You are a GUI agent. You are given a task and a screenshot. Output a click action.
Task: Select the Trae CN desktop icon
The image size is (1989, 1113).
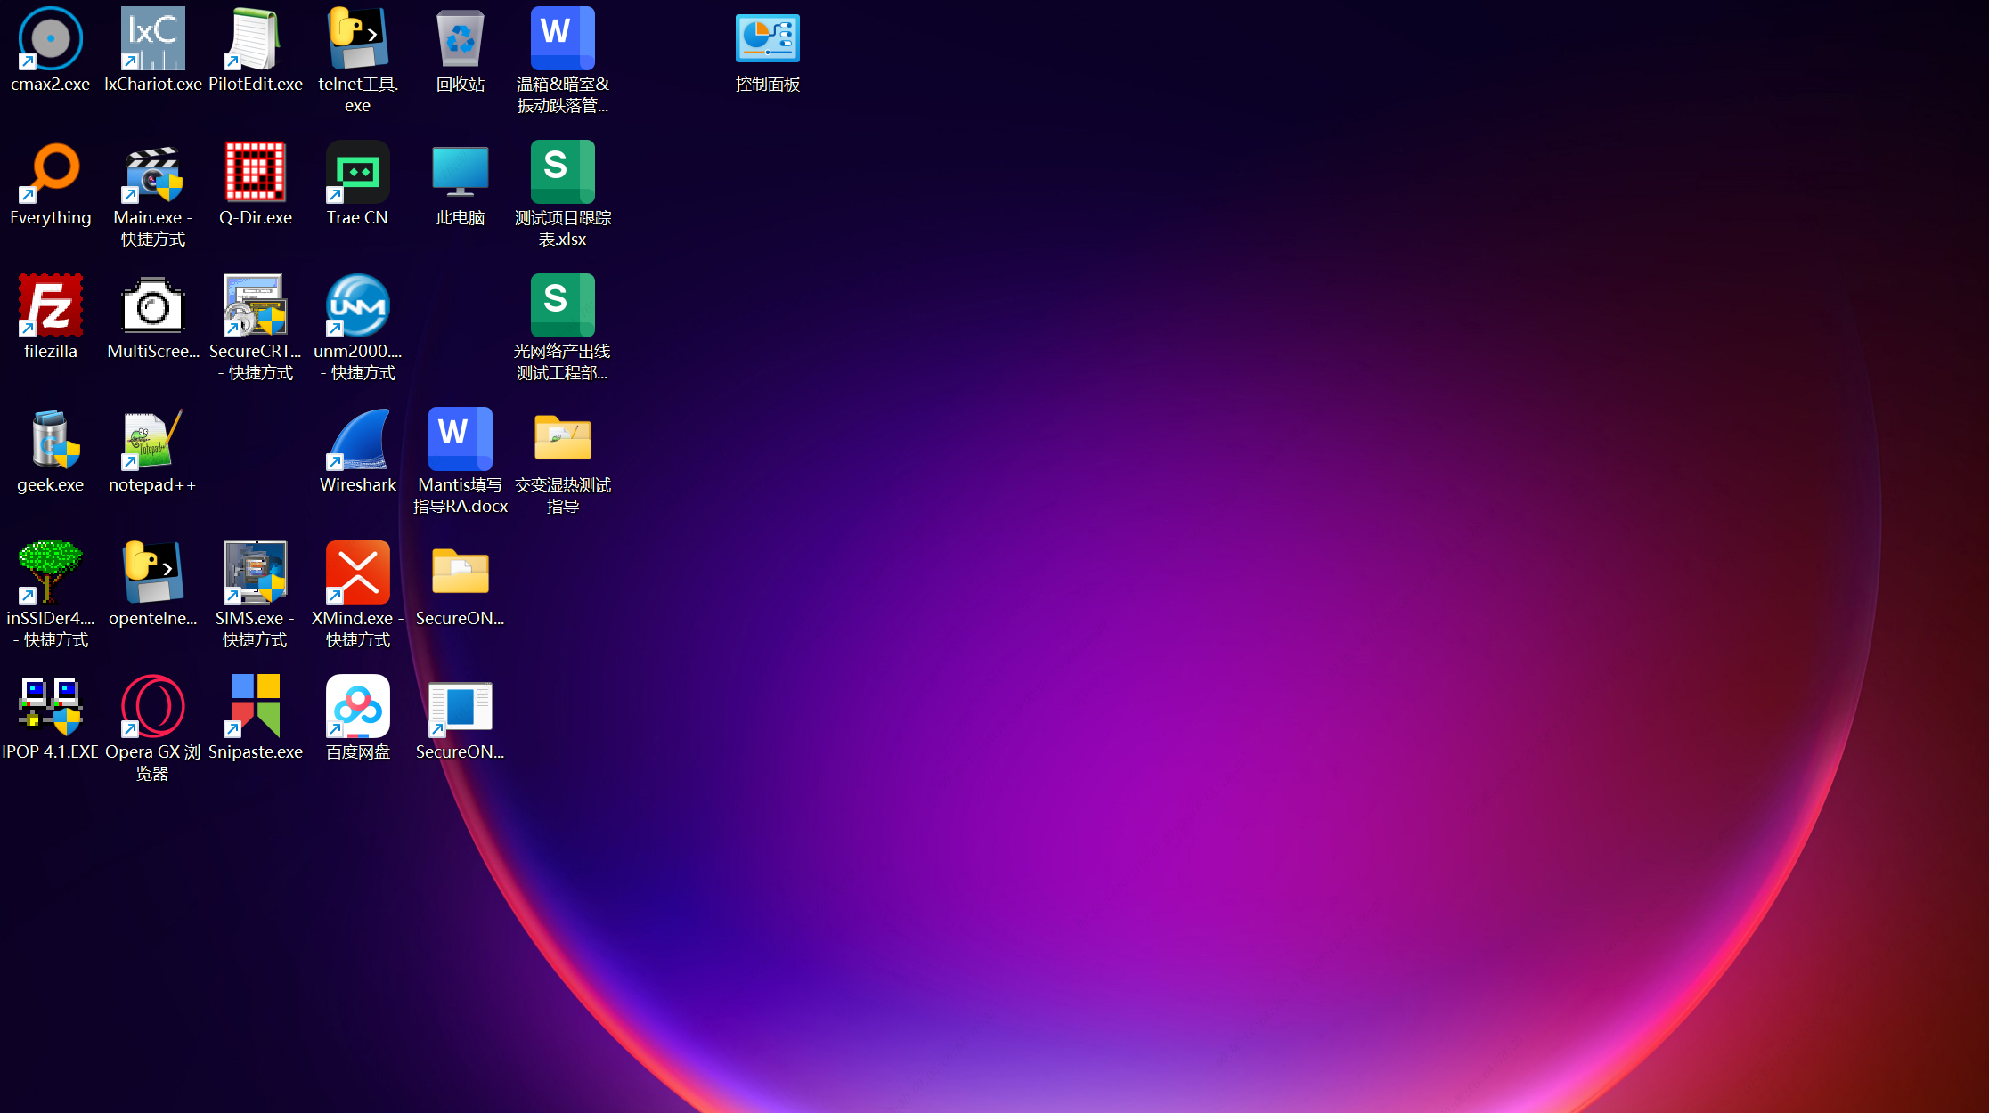(358, 183)
